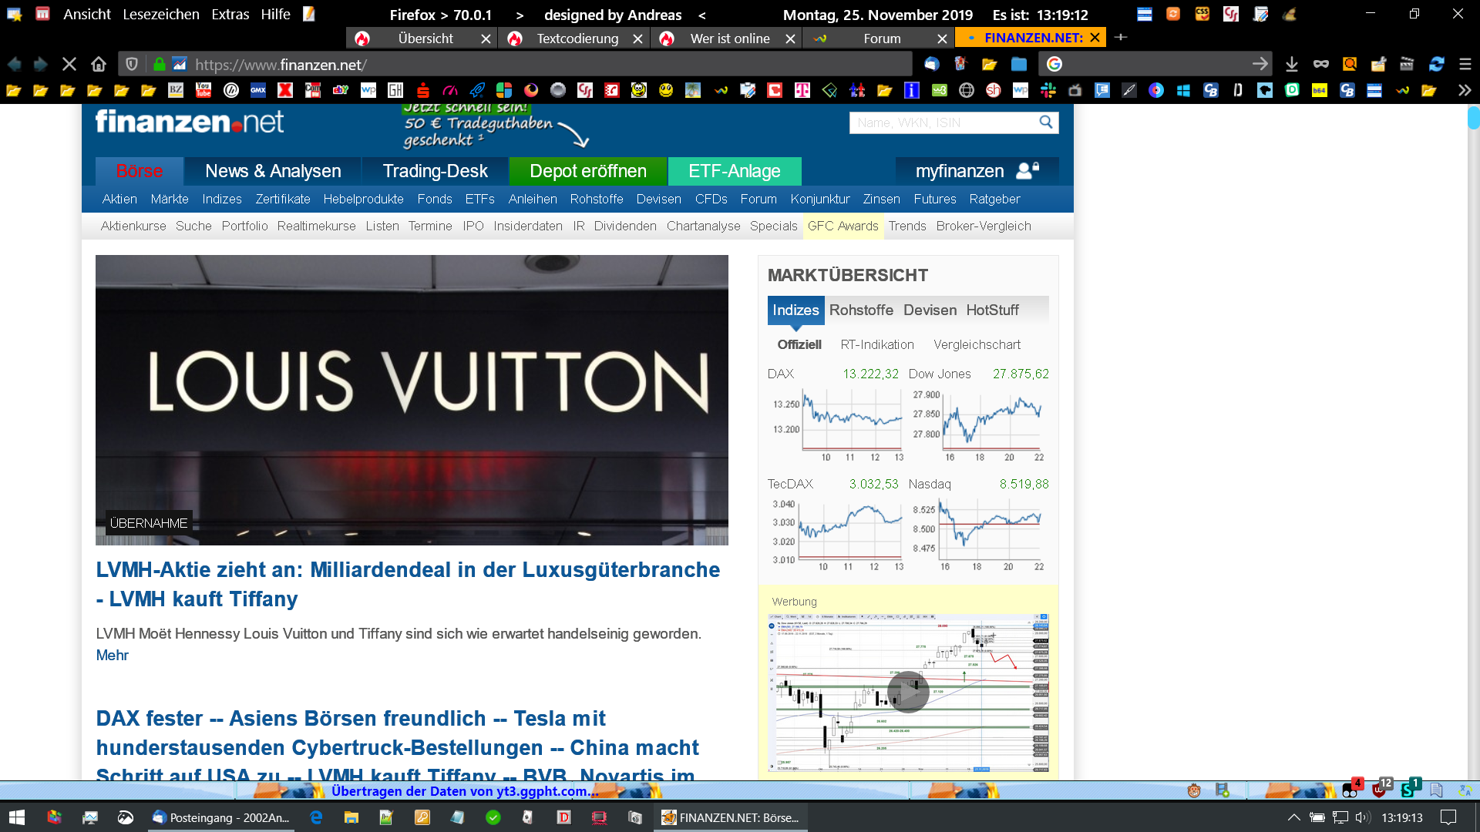Click the Name, WKN, ISIN search field
This screenshot has width=1480, height=832.
pyautogui.click(x=942, y=122)
